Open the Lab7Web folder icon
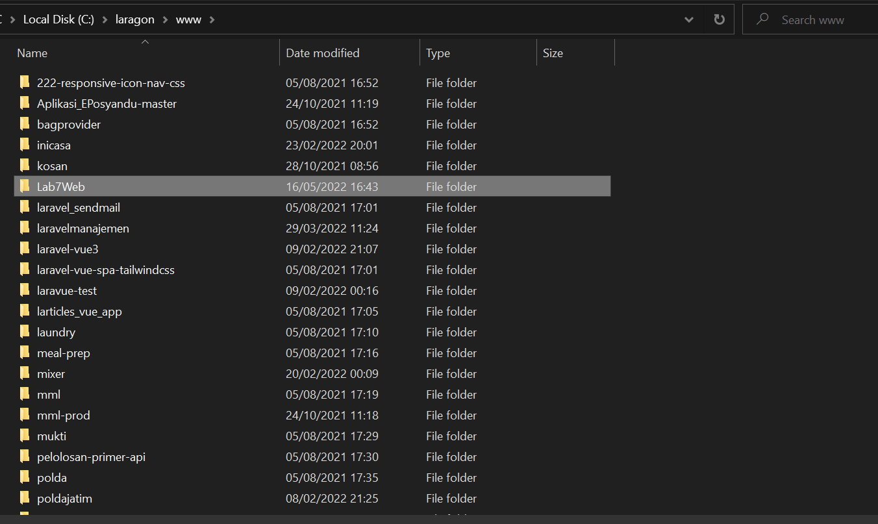Viewport: 878px width, 524px height. tap(25, 186)
